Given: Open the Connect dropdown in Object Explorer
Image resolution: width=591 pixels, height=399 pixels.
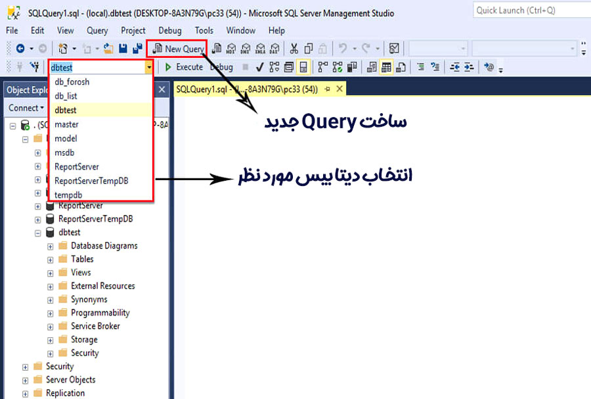Looking at the screenshot, I should pos(26,108).
